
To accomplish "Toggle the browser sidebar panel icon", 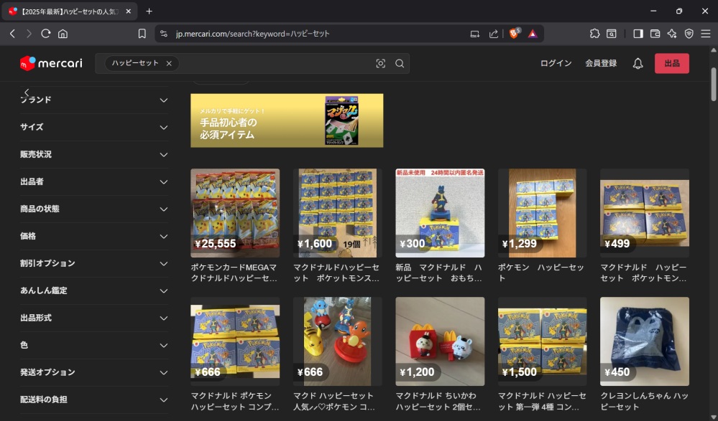I will [x=638, y=34].
